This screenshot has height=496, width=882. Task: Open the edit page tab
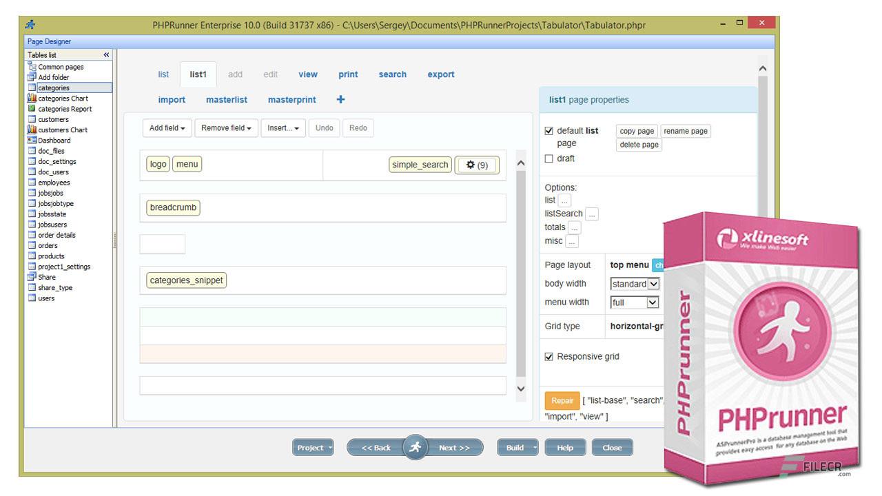coord(270,74)
